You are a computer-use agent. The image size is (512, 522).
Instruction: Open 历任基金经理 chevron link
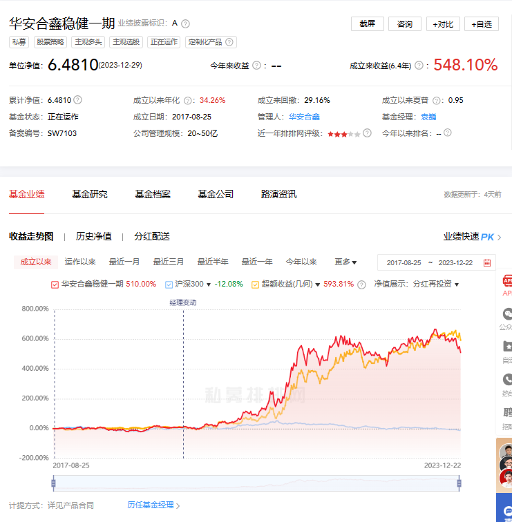(153, 505)
